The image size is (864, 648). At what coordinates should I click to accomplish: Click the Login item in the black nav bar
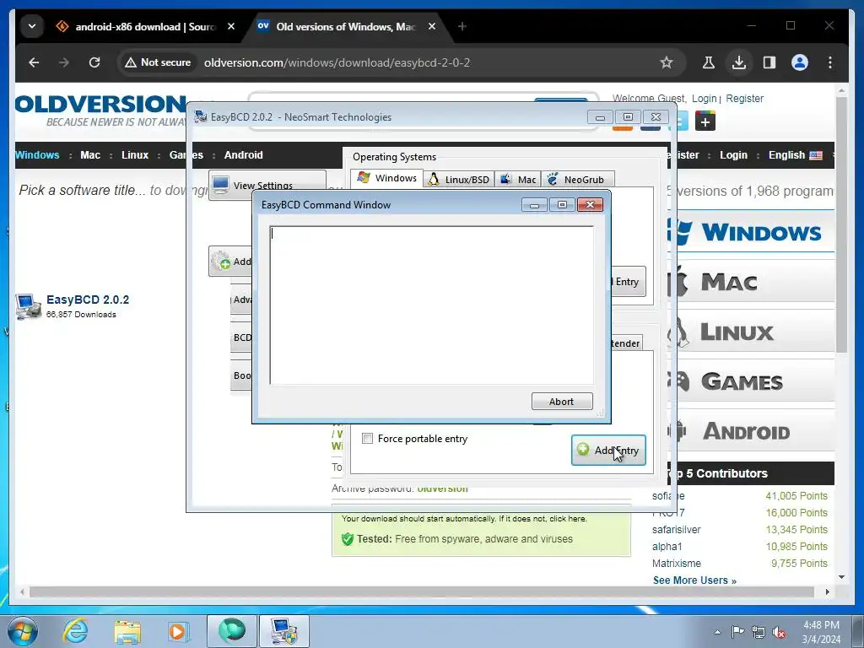733,155
